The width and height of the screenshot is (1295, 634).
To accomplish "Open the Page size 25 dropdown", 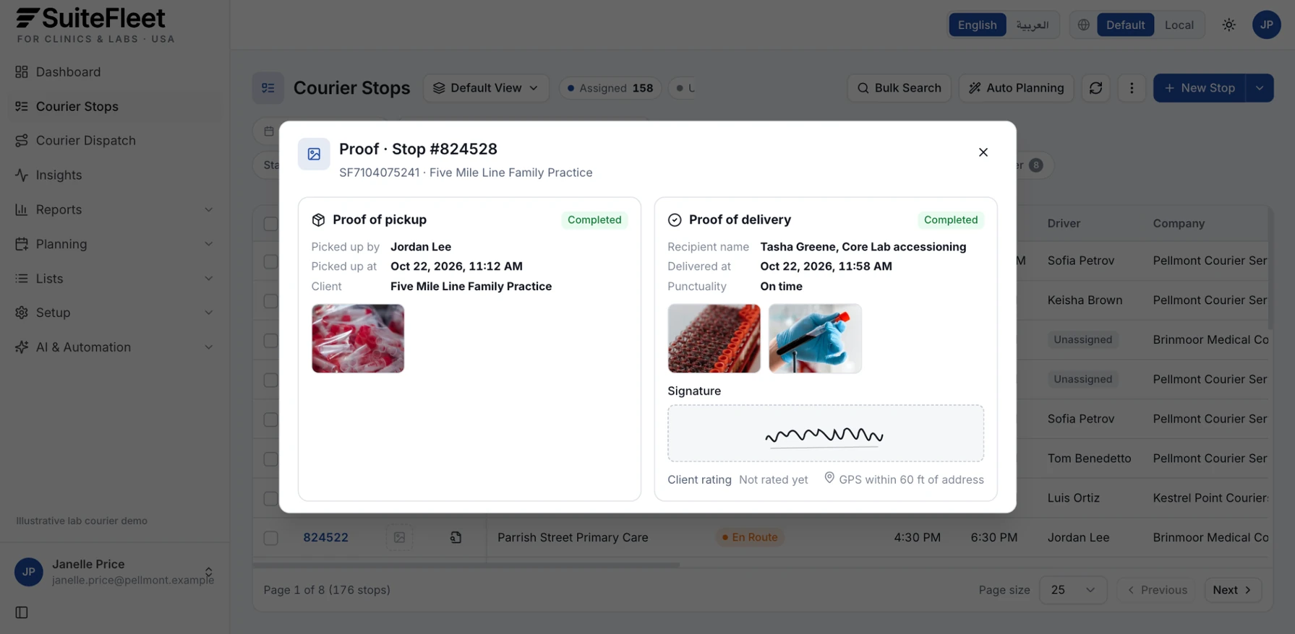I will [x=1072, y=590].
